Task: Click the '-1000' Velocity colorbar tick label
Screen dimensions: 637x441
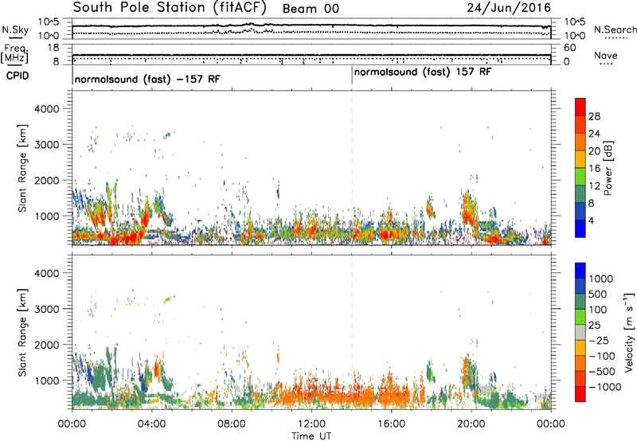Action: (x=605, y=387)
